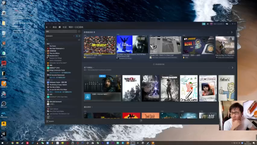Open the WeChat taskbar icon
This screenshot has height=145, width=257.
pos(42,143)
